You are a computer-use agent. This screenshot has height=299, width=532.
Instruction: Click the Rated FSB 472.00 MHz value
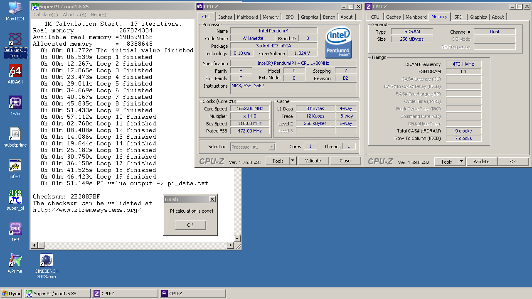coord(250,131)
